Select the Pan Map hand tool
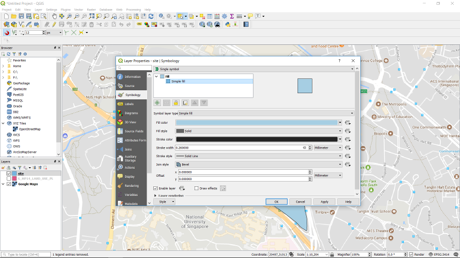This screenshot has height=258, width=460. pyautogui.click(x=54, y=16)
